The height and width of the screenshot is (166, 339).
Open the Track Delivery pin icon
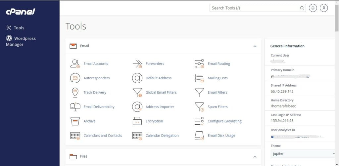pos(75,92)
